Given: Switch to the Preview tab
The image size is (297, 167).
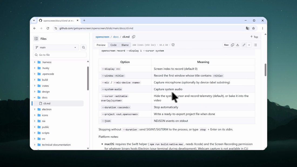Looking at the screenshot, I should 101,45.
